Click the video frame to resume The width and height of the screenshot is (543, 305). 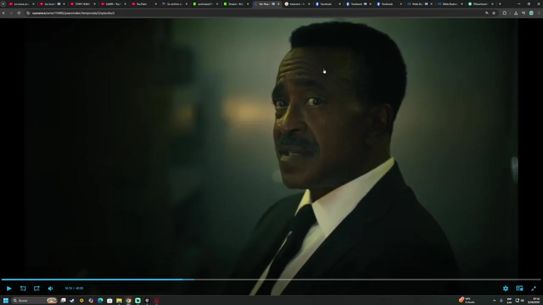[271, 148]
